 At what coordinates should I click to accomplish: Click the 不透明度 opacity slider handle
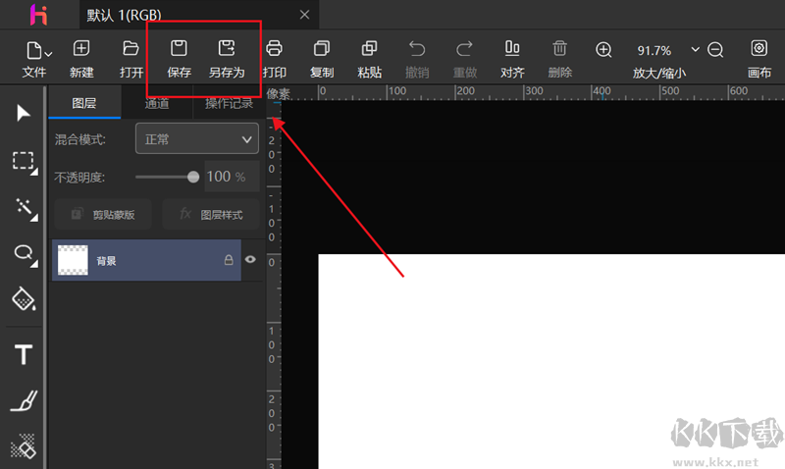coord(192,177)
